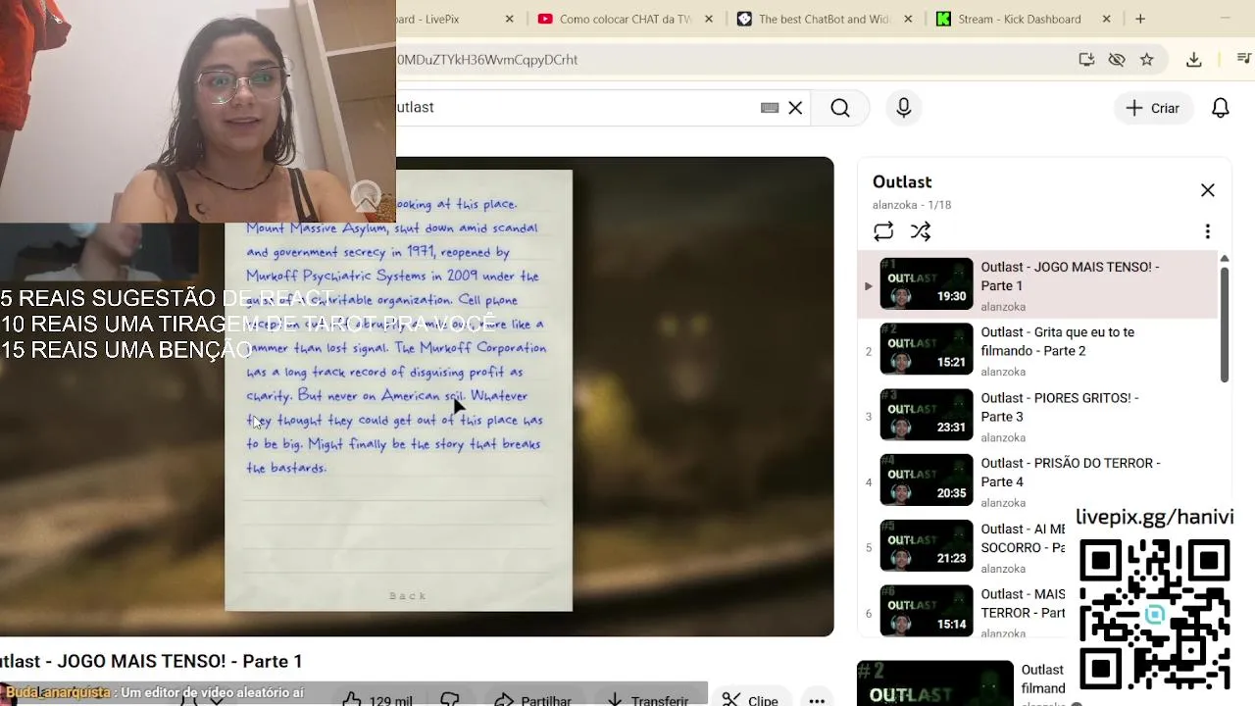
Task: Open media control icon in toolbar
Action: coord(1242,60)
